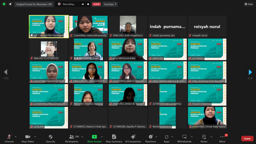The height and width of the screenshot is (144, 256).
Task: Open the YouTube live stream dropdown
Action: point(110,4)
